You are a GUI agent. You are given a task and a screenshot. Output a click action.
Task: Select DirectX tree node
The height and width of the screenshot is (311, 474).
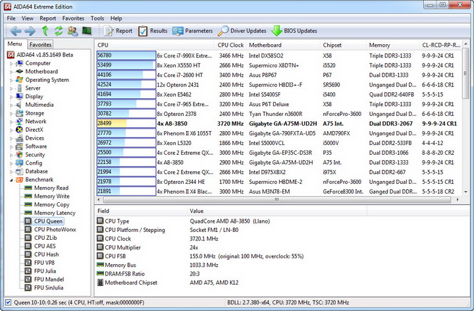click(34, 130)
